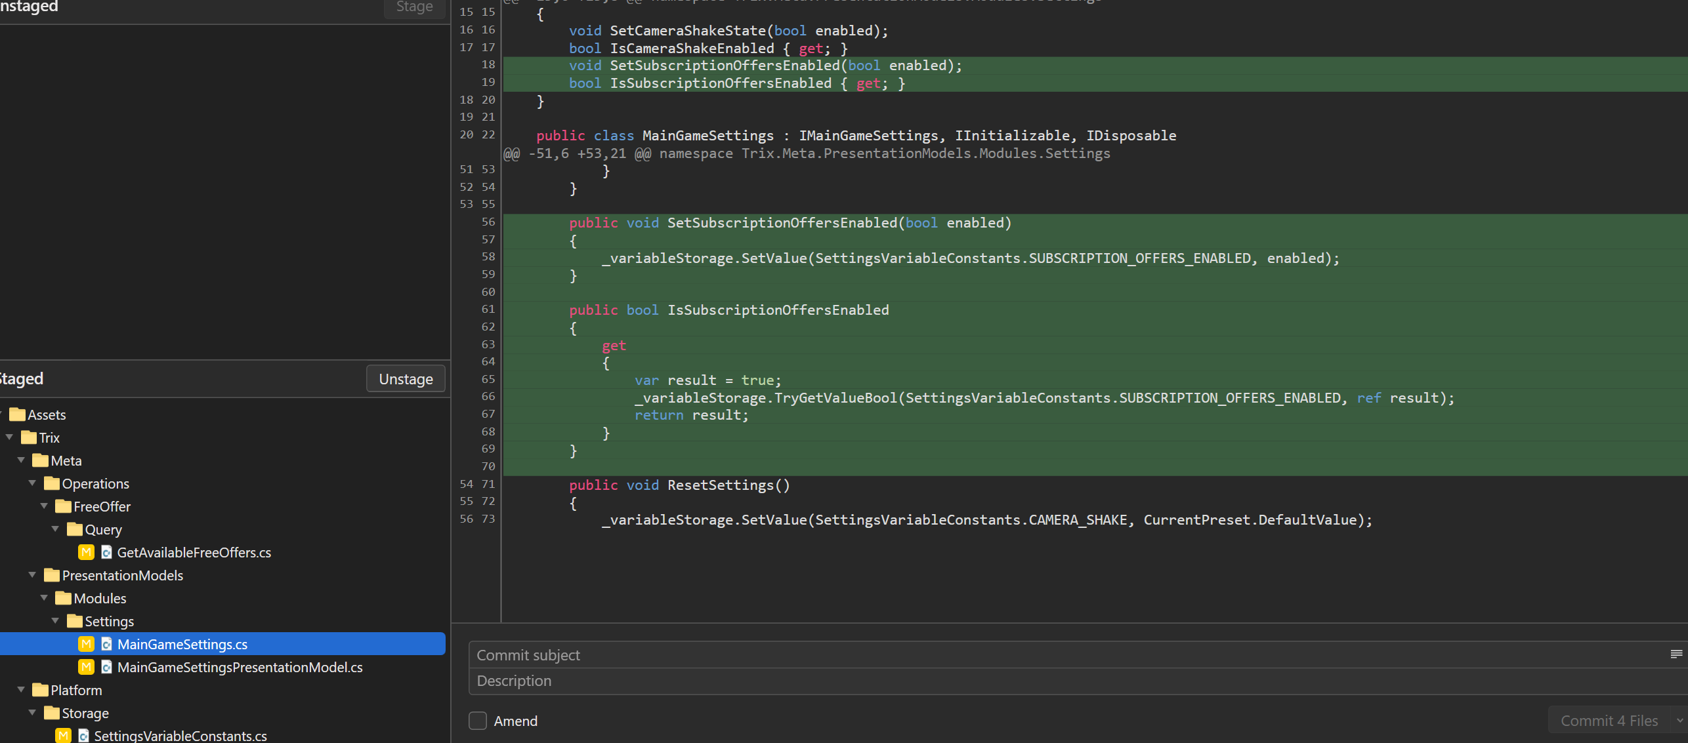Select MainGameSettingsPresentationModel.cs in staged list
The height and width of the screenshot is (743, 1688).
240,667
